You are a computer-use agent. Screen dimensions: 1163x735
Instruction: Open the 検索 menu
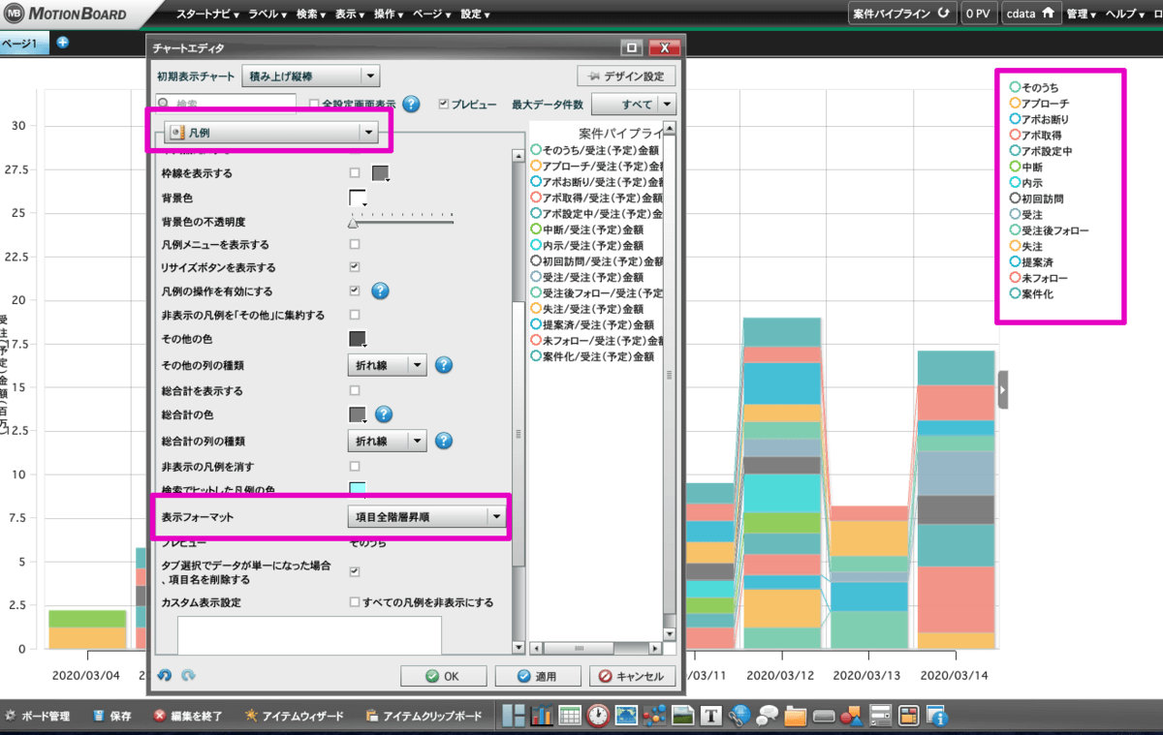point(311,15)
